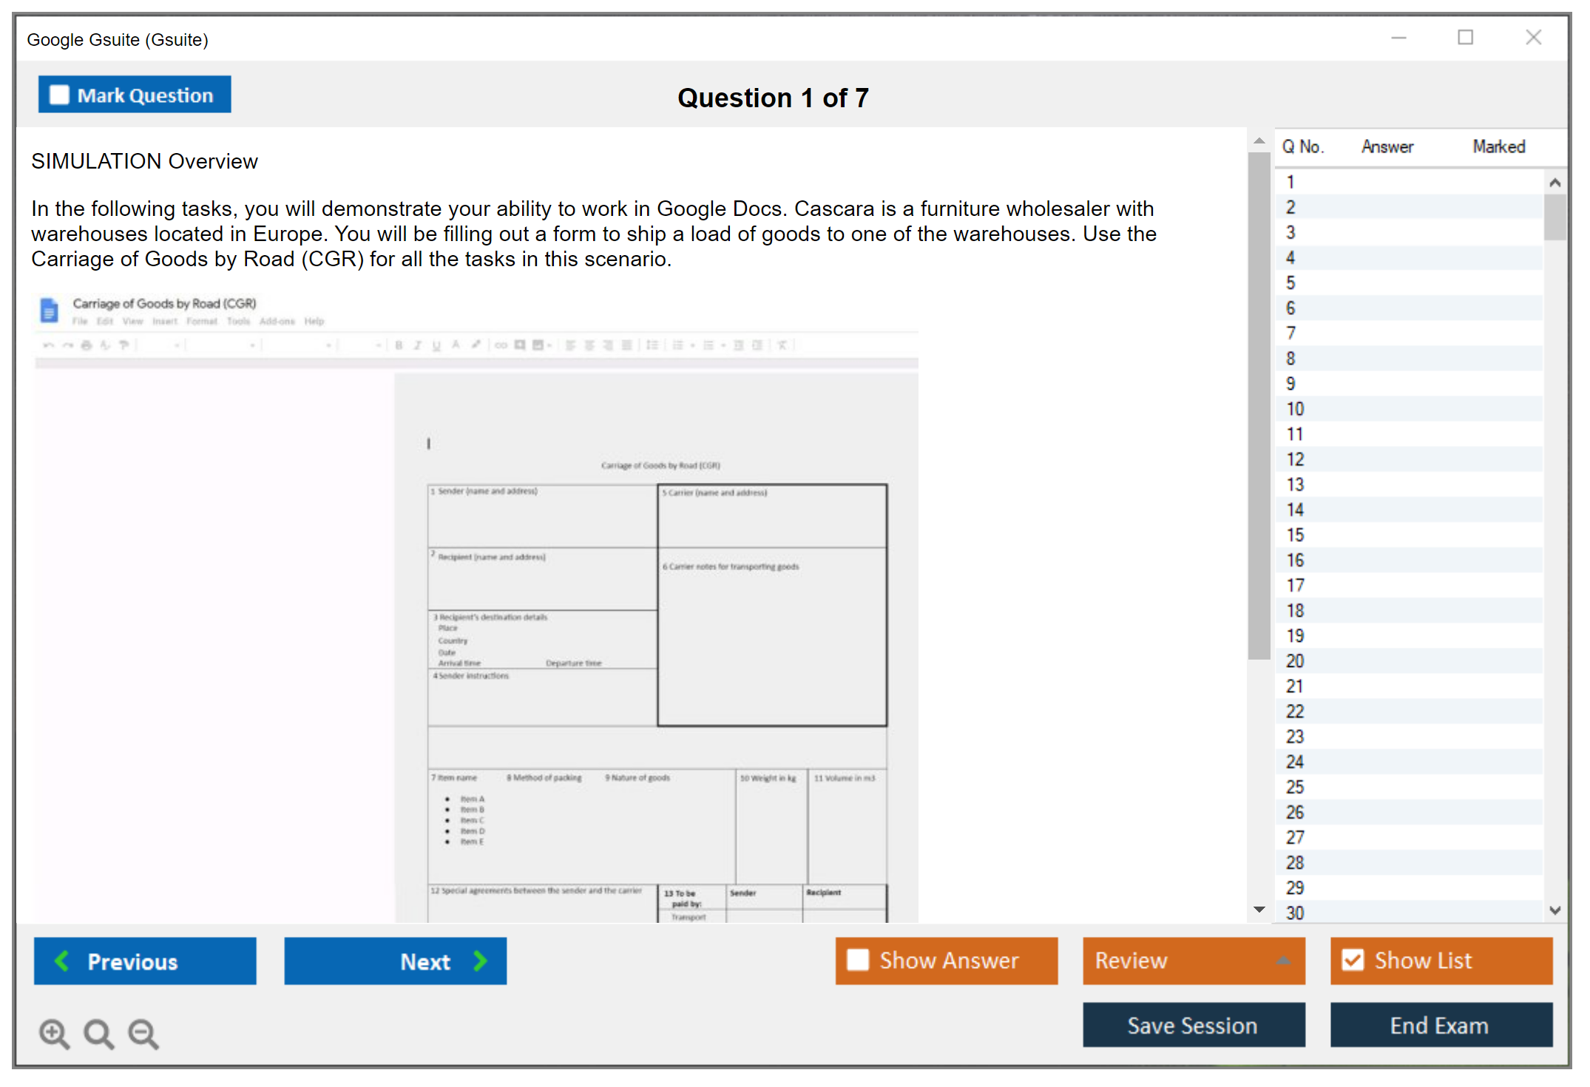1590x1087 pixels.
Task: Click the Save Session button
Action: [x=1193, y=1025]
